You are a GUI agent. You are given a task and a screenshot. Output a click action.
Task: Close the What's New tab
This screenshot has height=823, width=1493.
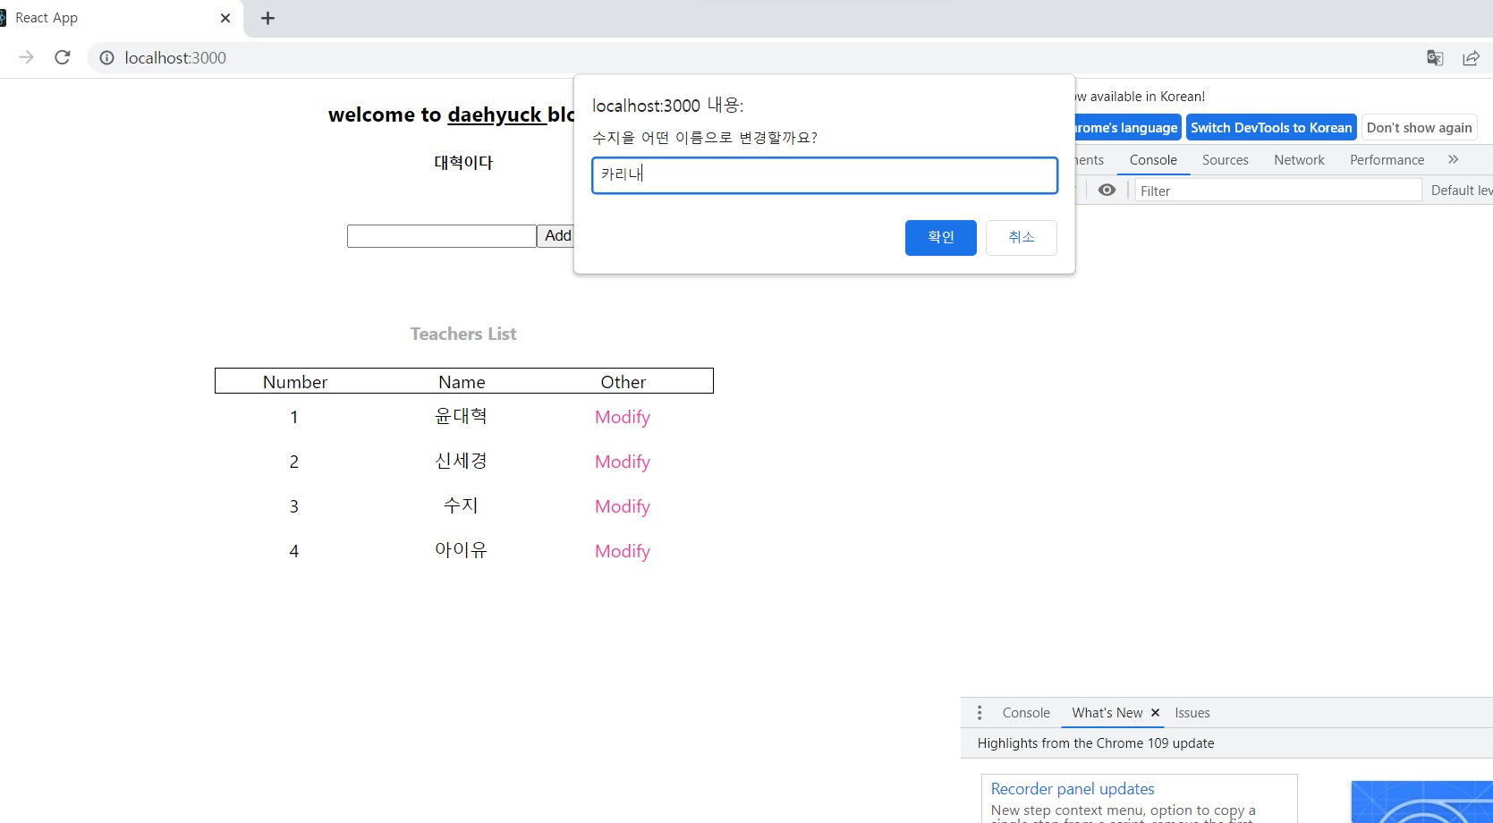[1155, 713]
